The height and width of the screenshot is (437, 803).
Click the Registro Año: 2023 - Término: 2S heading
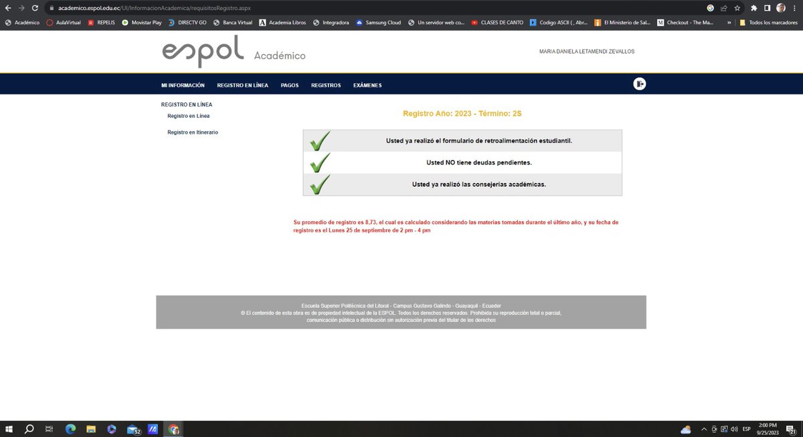point(462,114)
